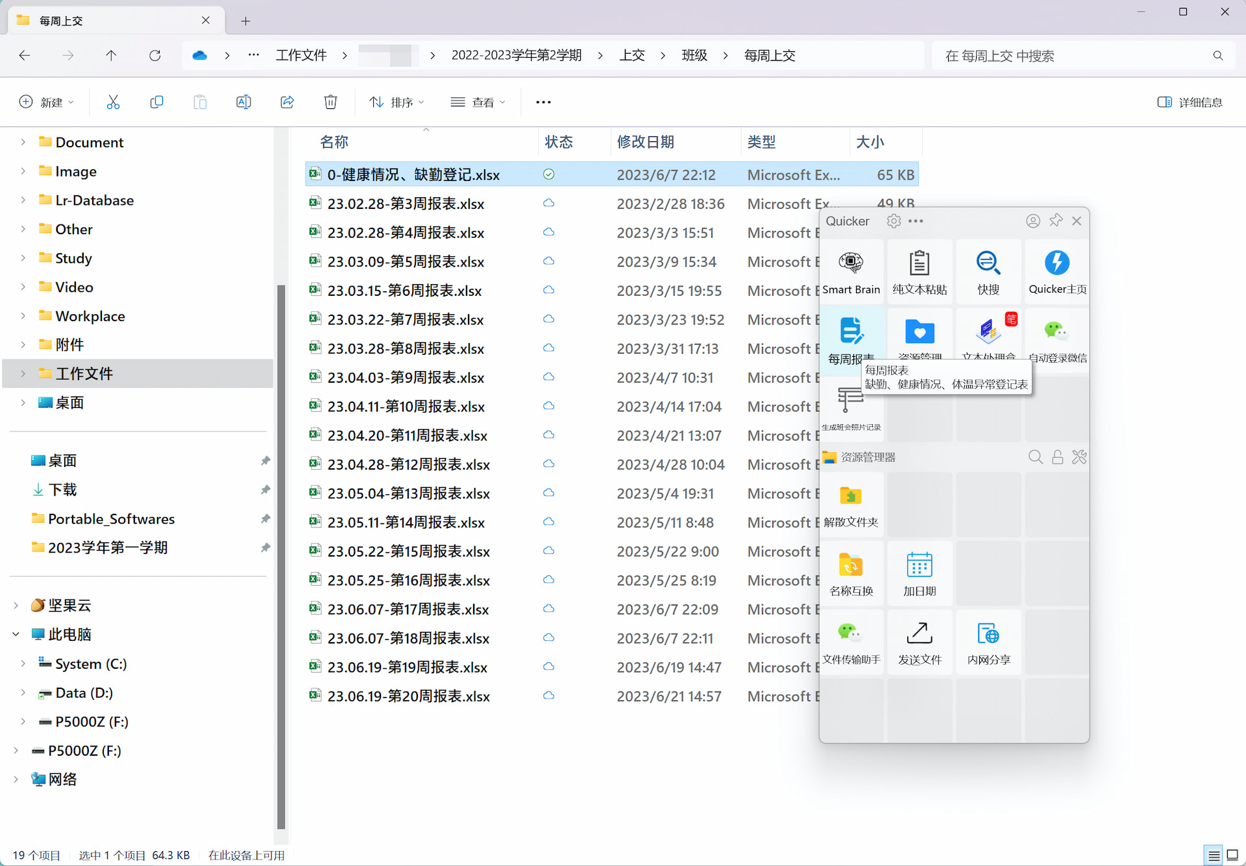This screenshot has width=1246, height=866.
Task: Click the Rename icon in toolbar
Action: (243, 102)
